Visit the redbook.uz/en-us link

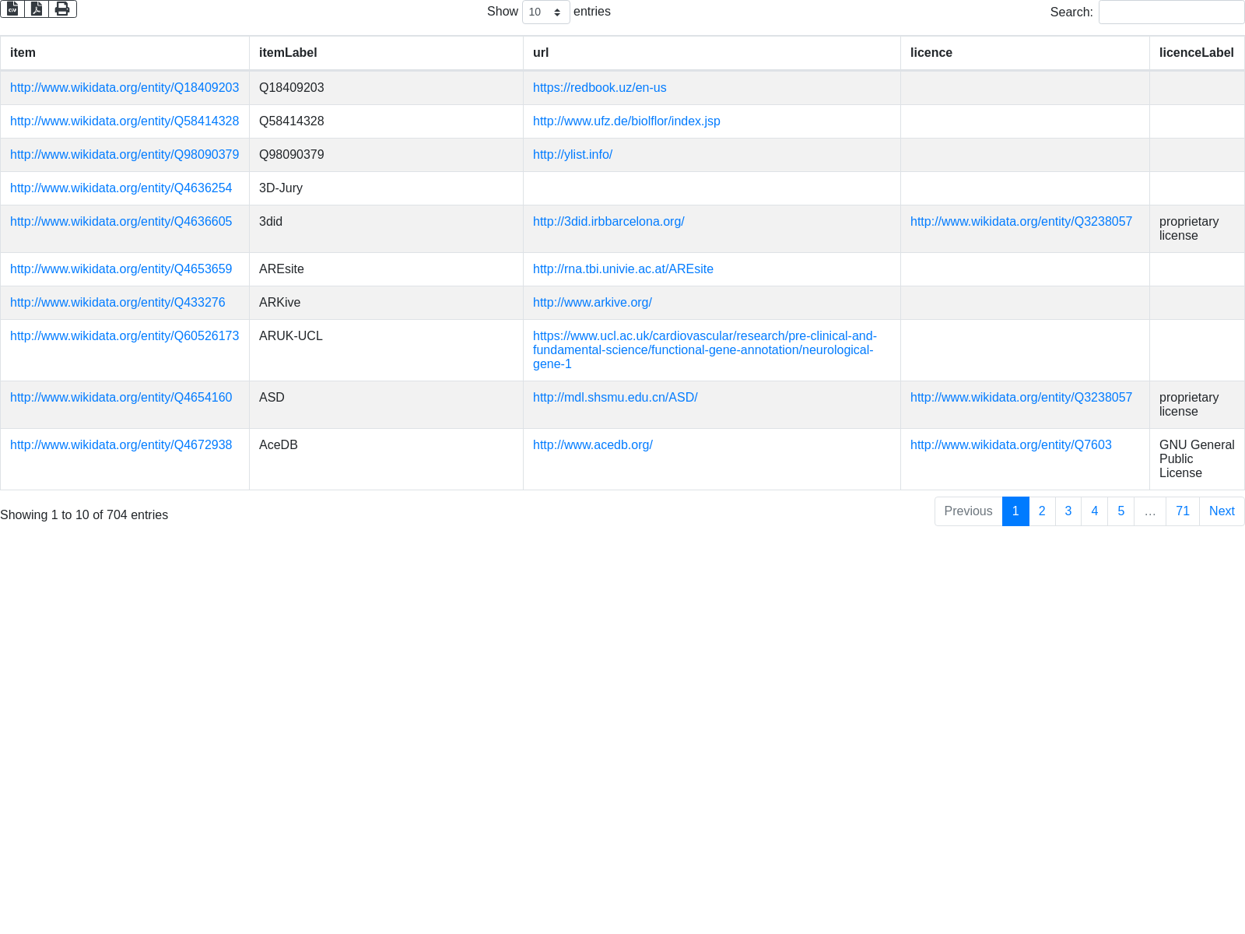click(599, 88)
